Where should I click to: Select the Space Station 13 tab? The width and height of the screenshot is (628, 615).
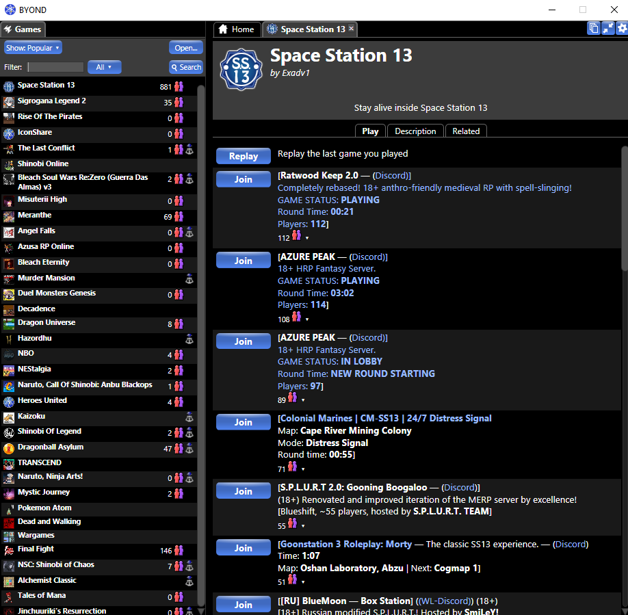pyautogui.click(x=309, y=29)
